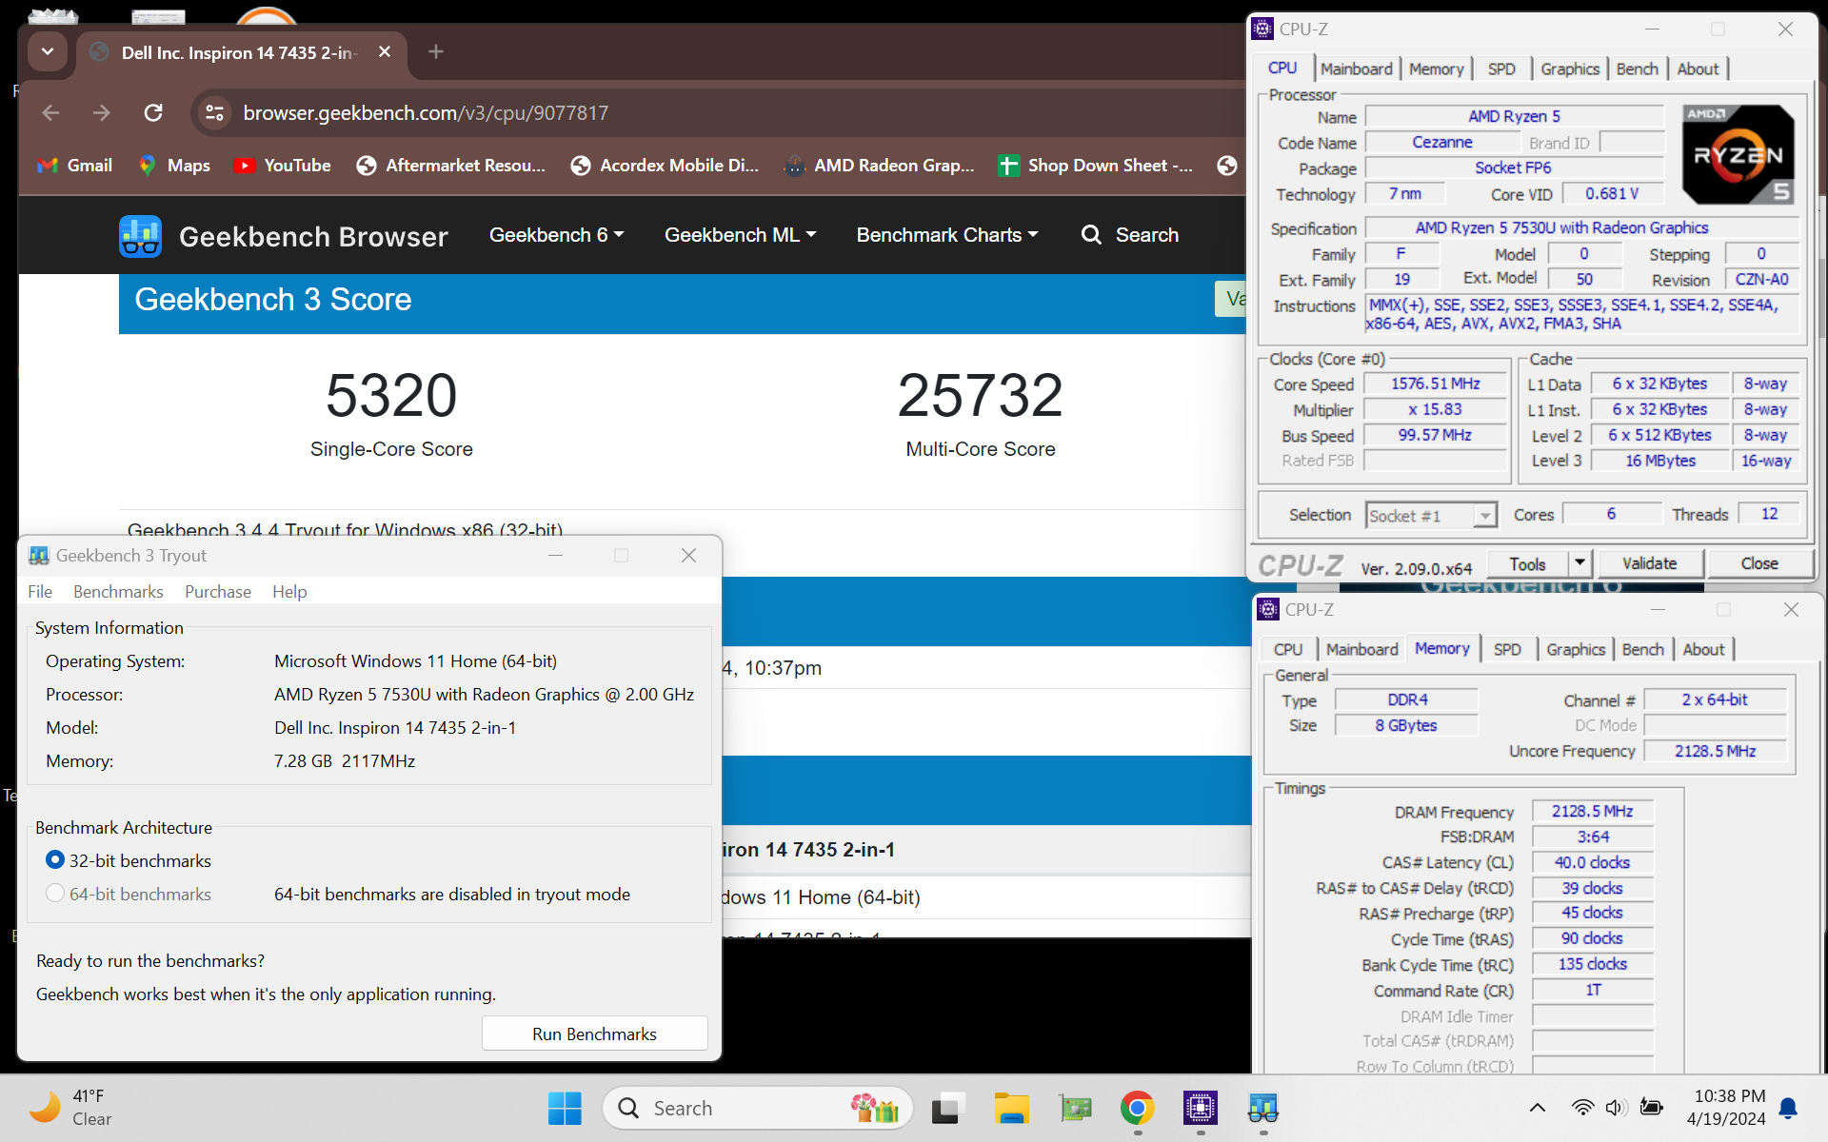The image size is (1828, 1142).
Task: Switch to Mainboard tab in top CPU-Z
Action: pyautogui.click(x=1356, y=69)
